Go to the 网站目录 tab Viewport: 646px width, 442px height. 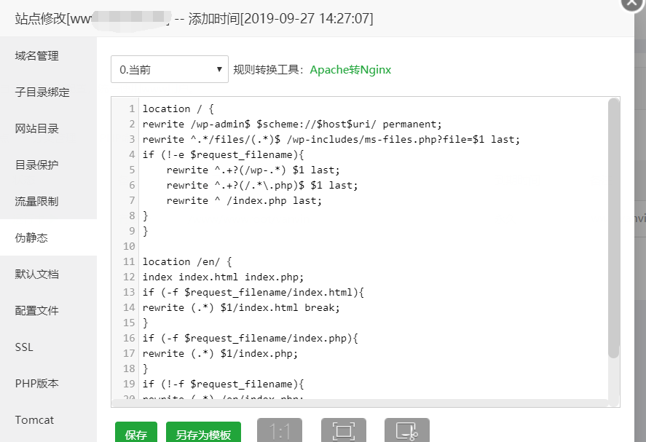[37, 129]
